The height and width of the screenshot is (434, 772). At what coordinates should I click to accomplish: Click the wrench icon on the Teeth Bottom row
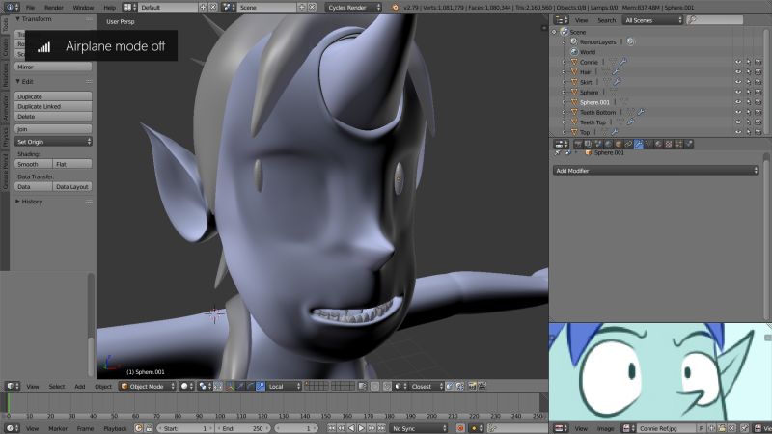point(641,112)
